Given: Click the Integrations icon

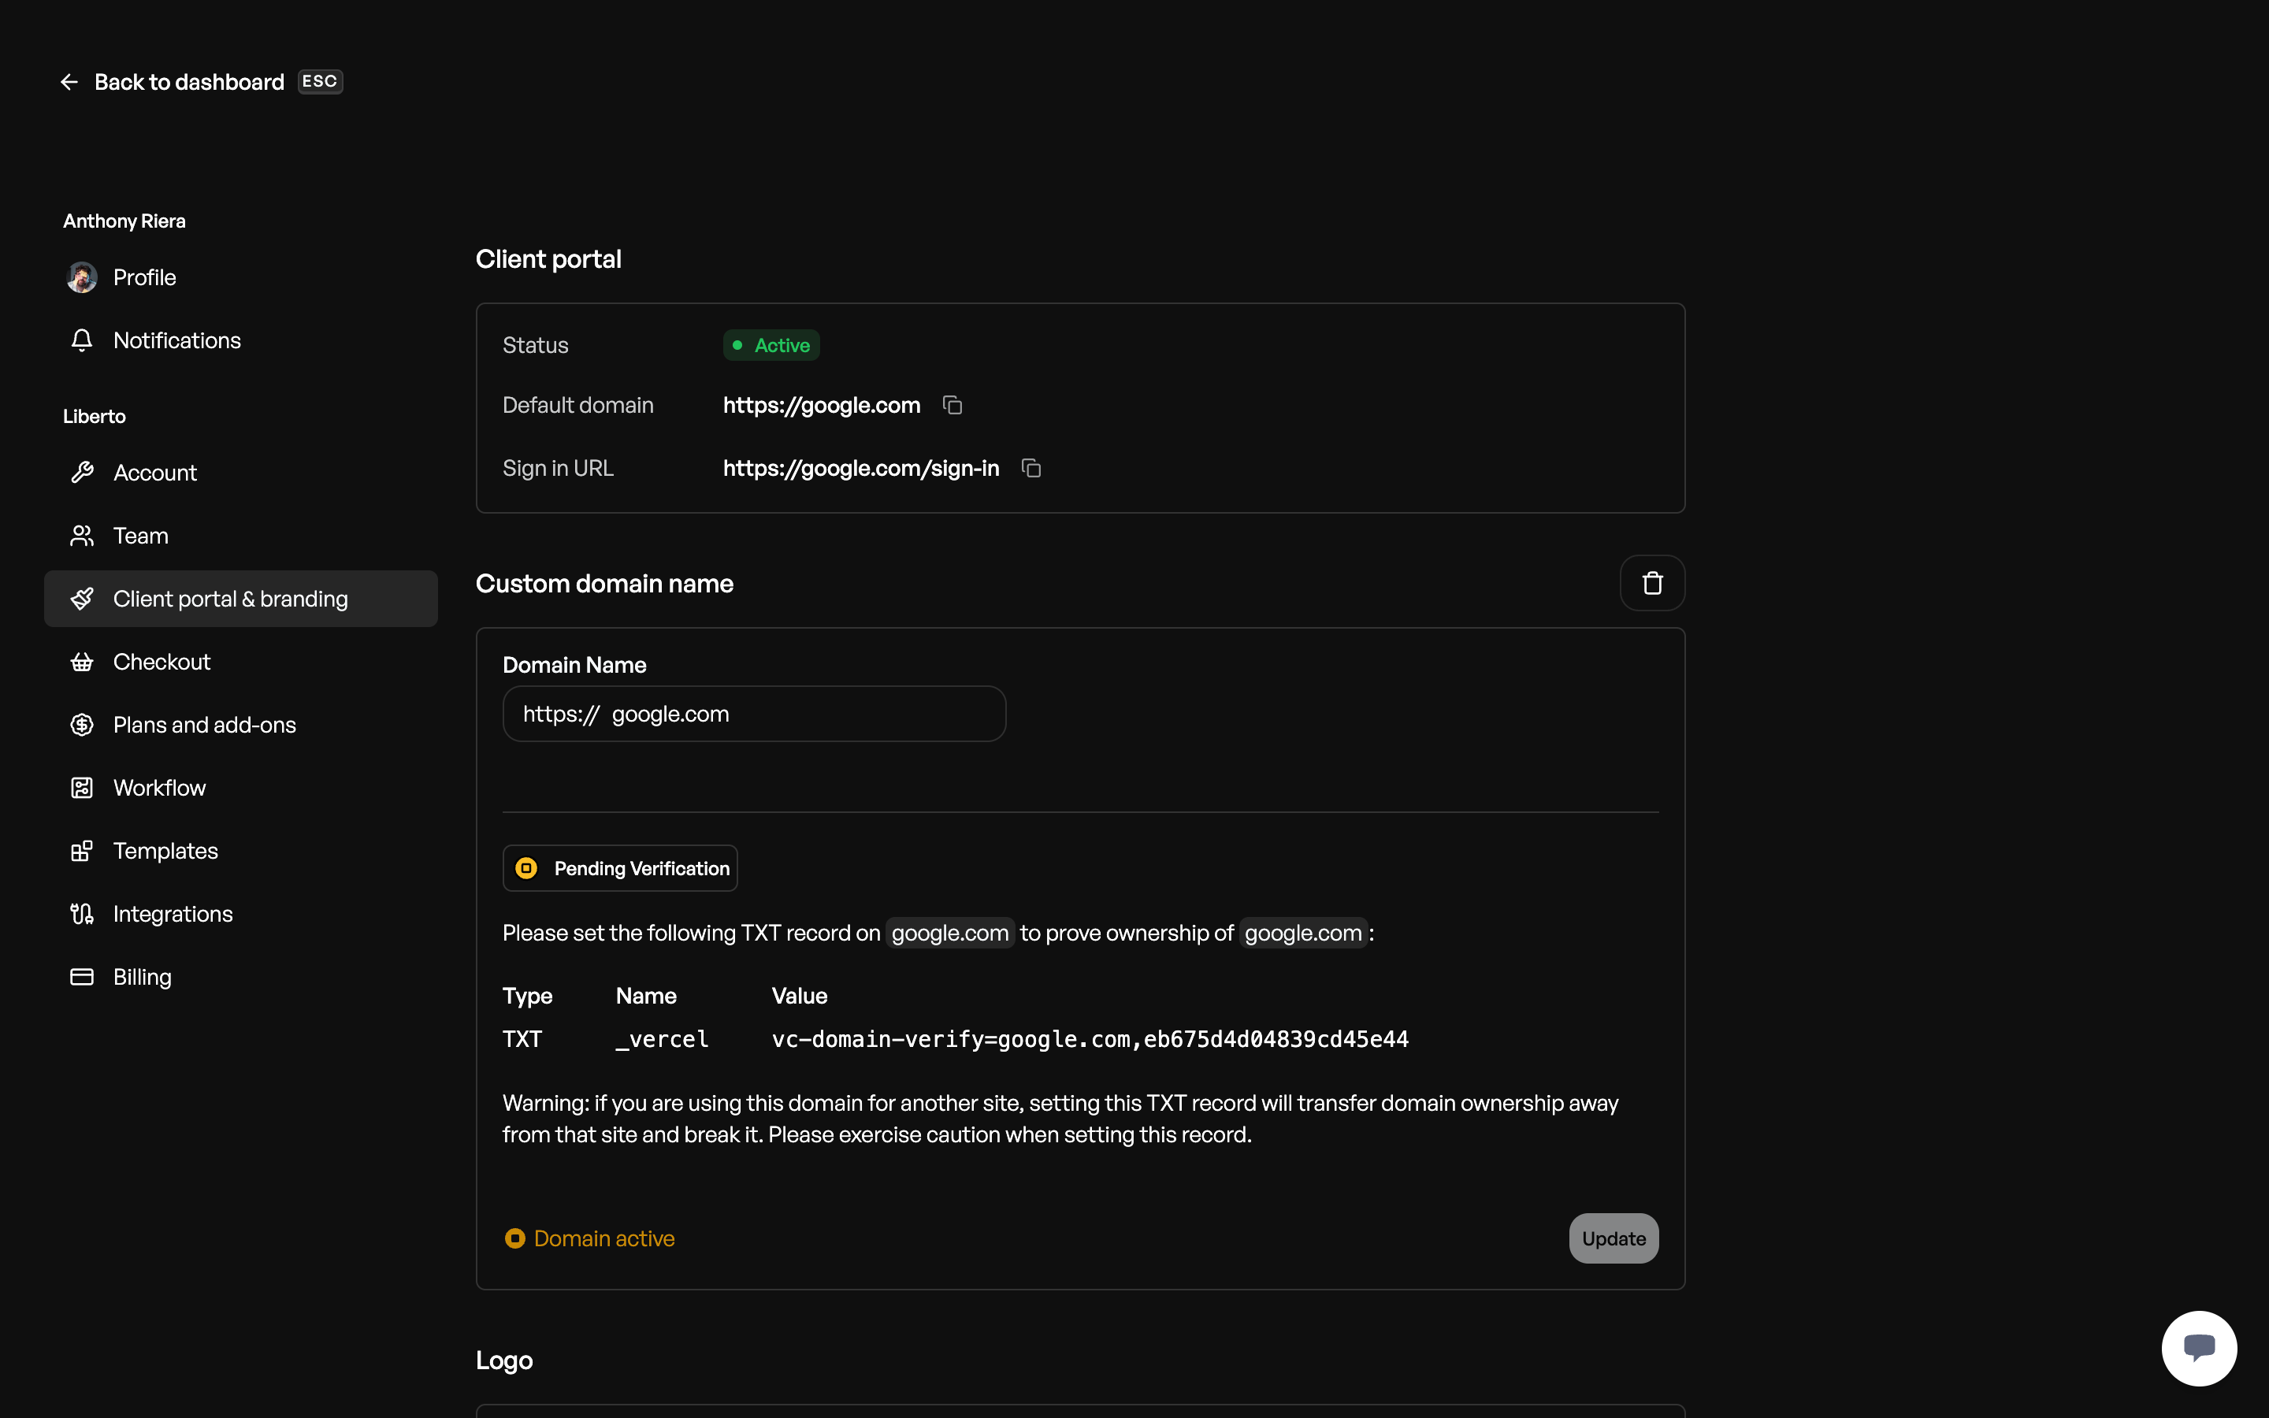Looking at the screenshot, I should click(x=82, y=913).
